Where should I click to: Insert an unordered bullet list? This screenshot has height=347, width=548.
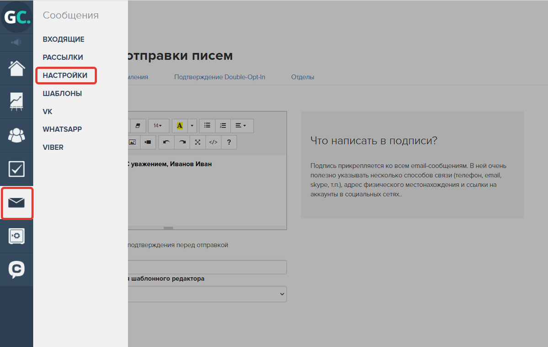(x=207, y=126)
